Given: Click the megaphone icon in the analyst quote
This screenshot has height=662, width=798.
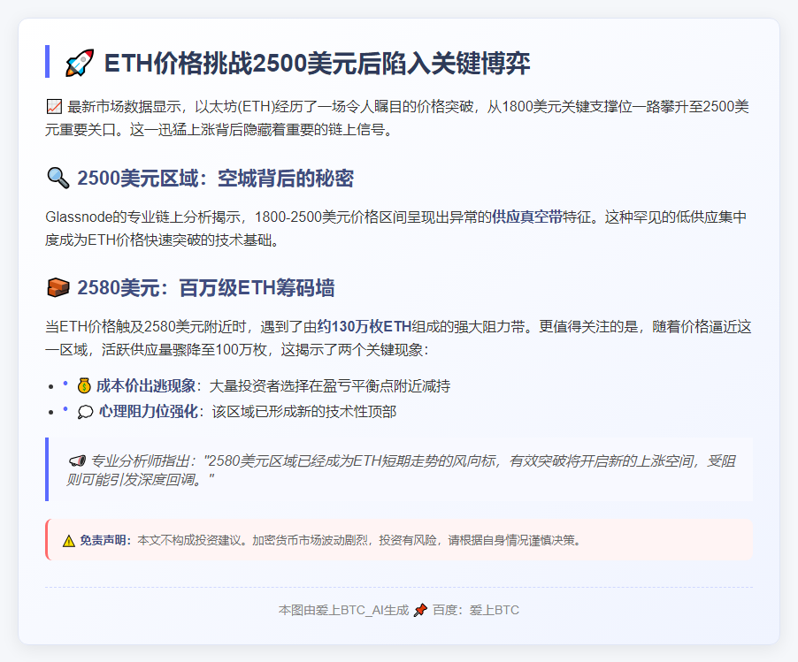Looking at the screenshot, I should [x=77, y=460].
